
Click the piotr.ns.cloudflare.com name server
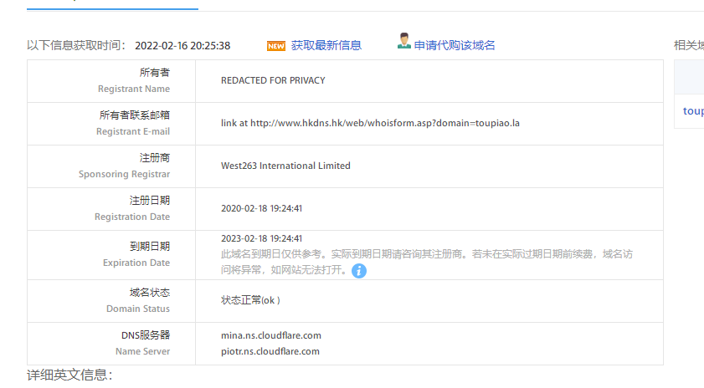pos(270,351)
